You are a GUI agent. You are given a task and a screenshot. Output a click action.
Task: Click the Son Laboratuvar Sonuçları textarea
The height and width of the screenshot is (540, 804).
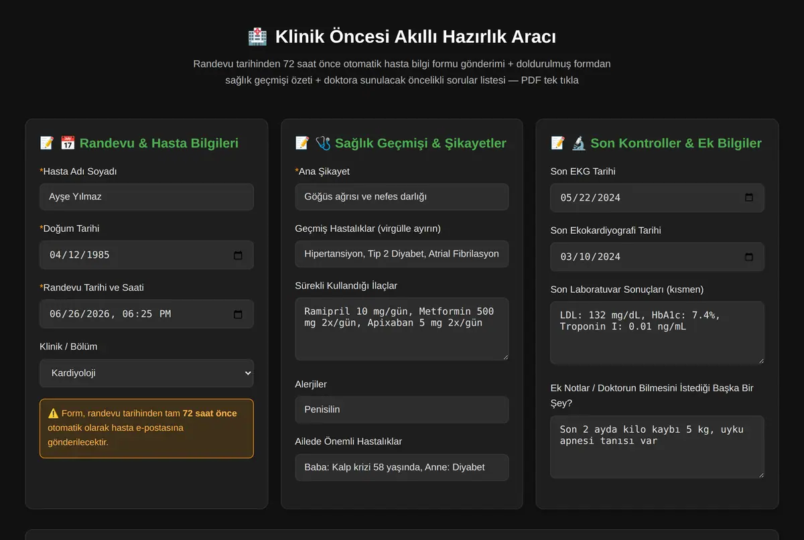click(x=657, y=333)
